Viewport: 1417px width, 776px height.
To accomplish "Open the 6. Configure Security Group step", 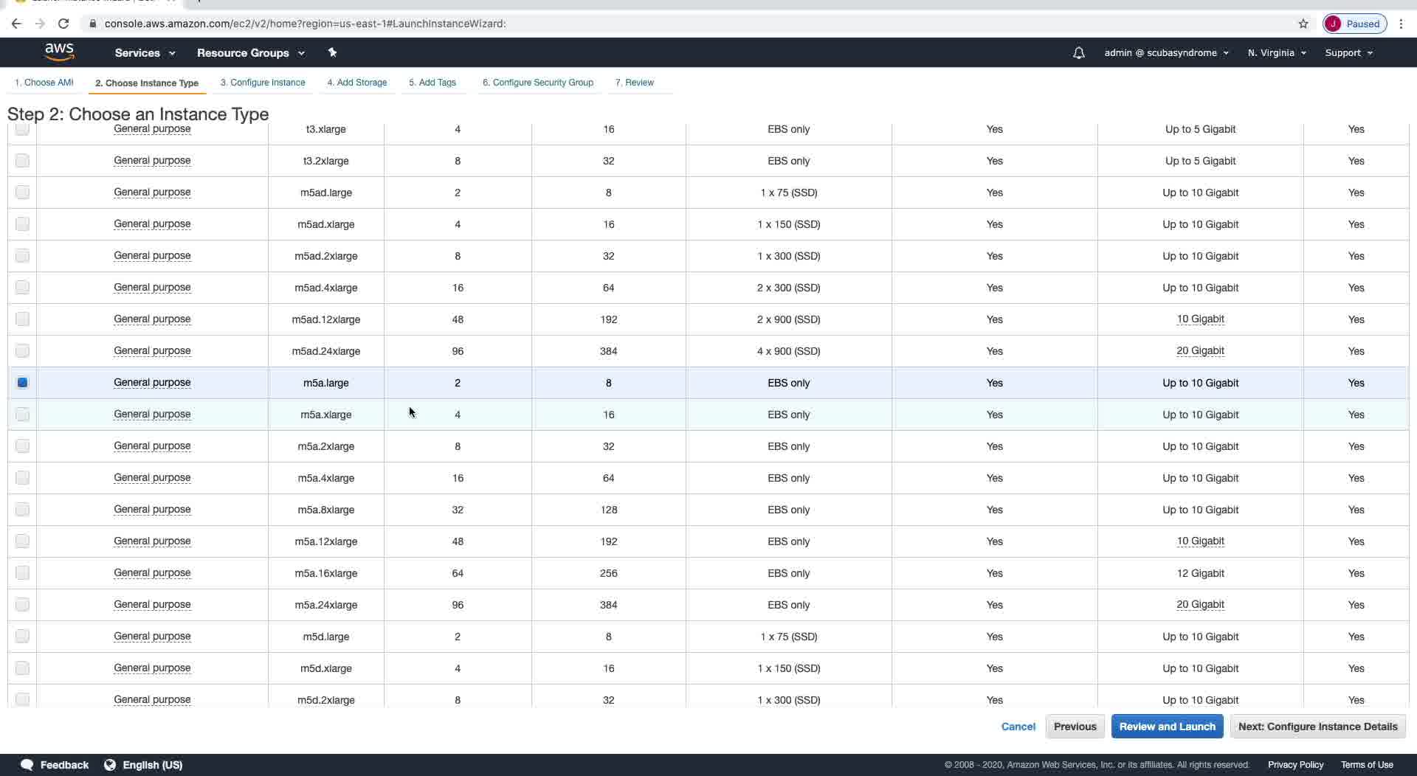I will (x=538, y=83).
